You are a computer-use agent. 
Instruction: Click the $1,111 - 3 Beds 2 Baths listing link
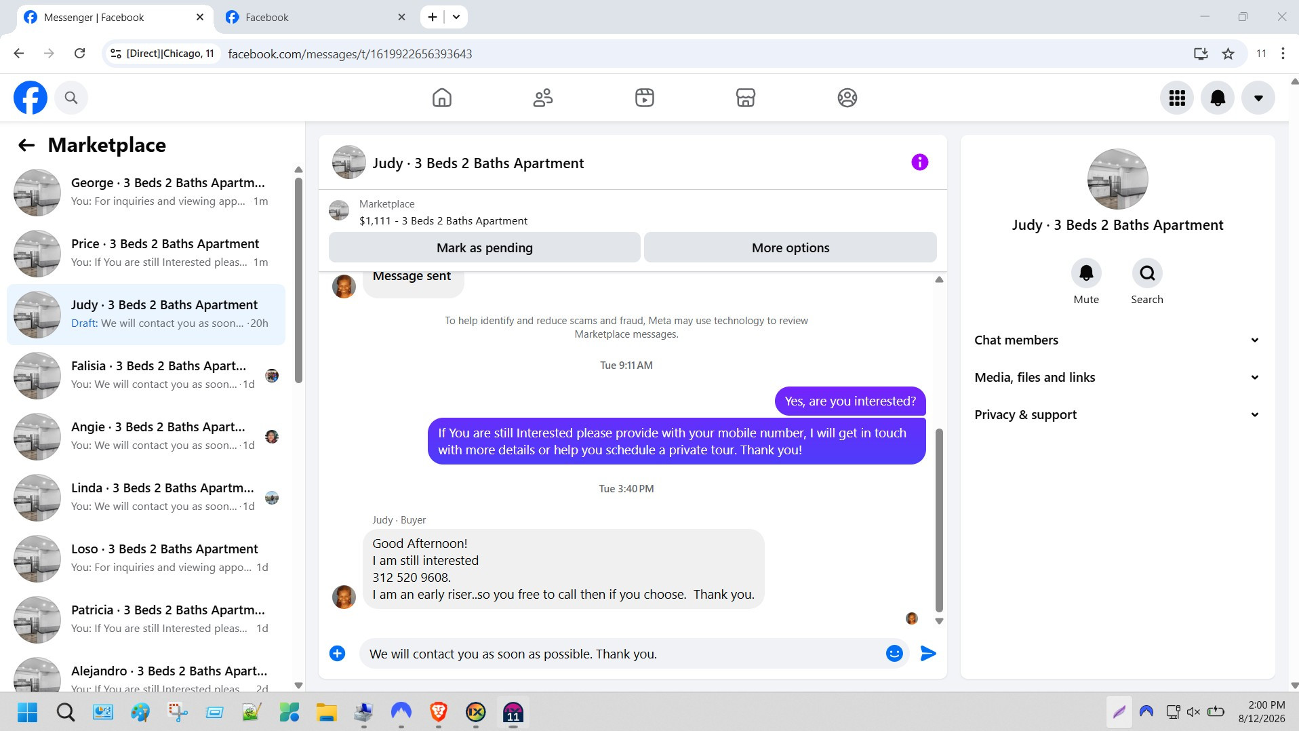(443, 221)
